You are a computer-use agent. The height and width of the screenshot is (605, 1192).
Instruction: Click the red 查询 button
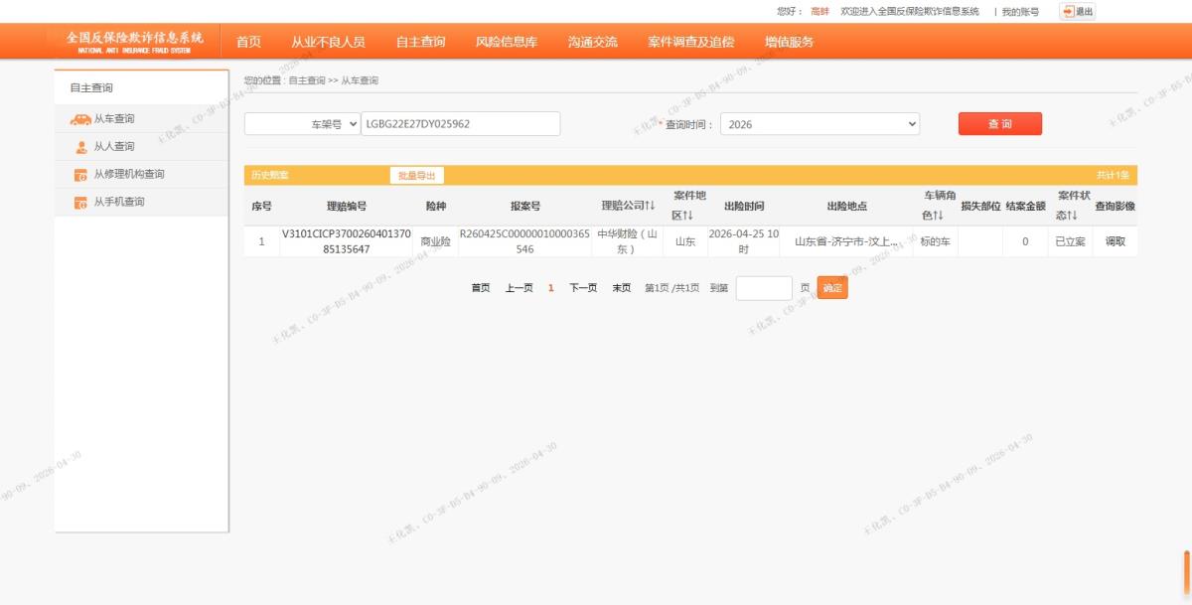pos(999,124)
